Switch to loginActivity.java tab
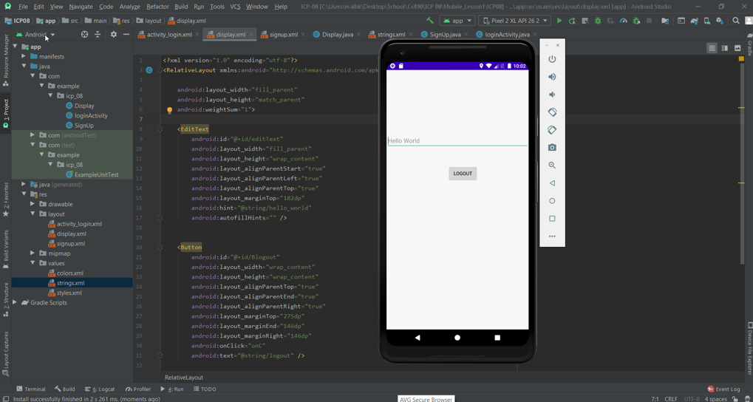Image resolution: width=753 pixels, height=402 pixels. coord(507,35)
